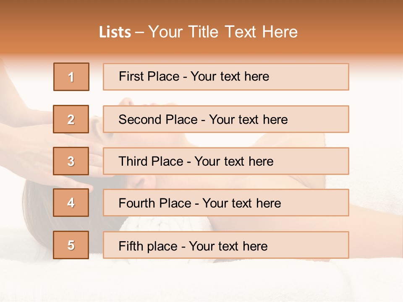
Task: Select the First Place text bar
Action: 226,77
